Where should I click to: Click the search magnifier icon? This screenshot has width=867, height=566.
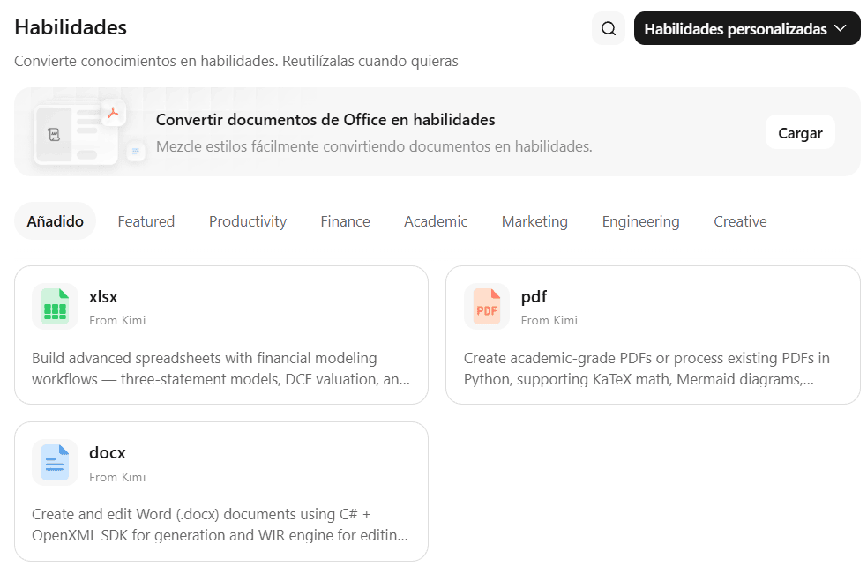coord(609,29)
